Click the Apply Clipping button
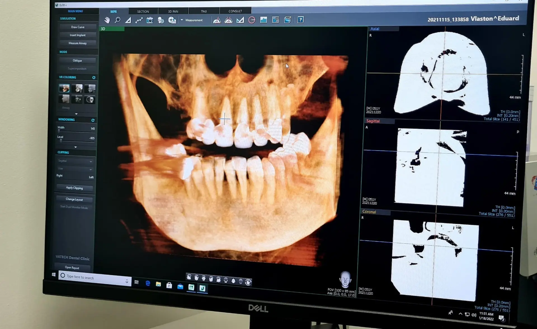The image size is (537, 329). 74,188
